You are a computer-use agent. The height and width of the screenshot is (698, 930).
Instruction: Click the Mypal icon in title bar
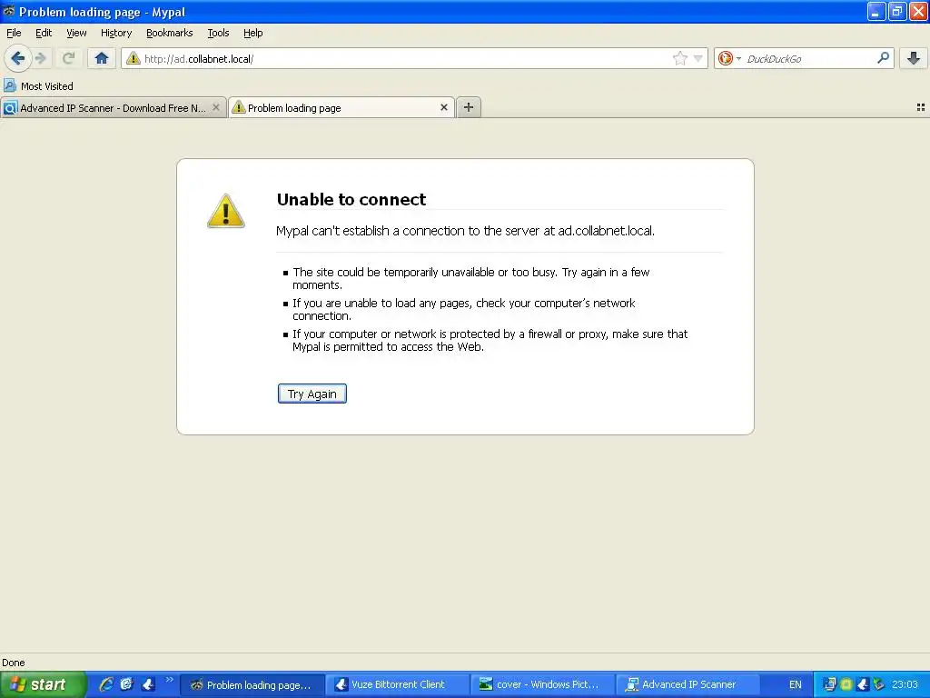click(x=9, y=11)
